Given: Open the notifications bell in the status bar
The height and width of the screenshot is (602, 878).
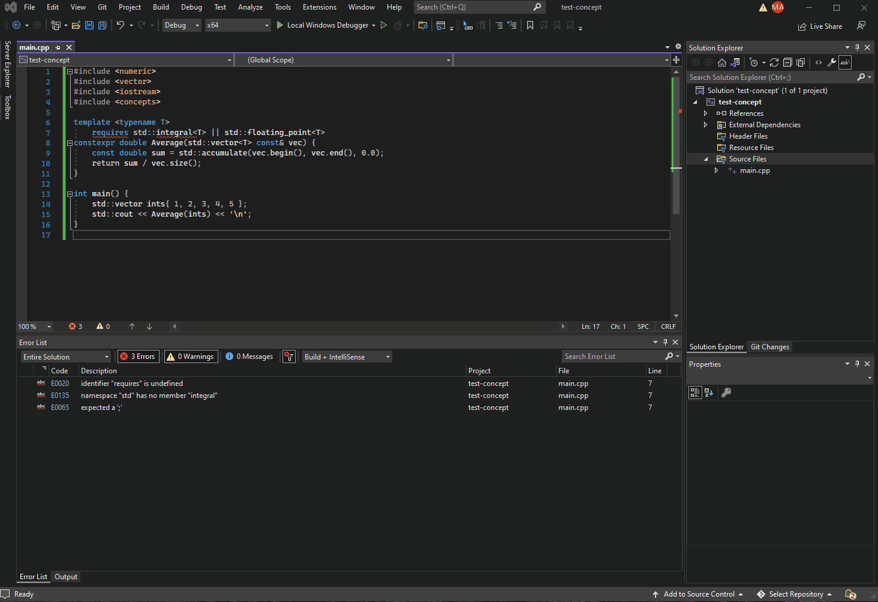Looking at the screenshot, I should [850, 594].
